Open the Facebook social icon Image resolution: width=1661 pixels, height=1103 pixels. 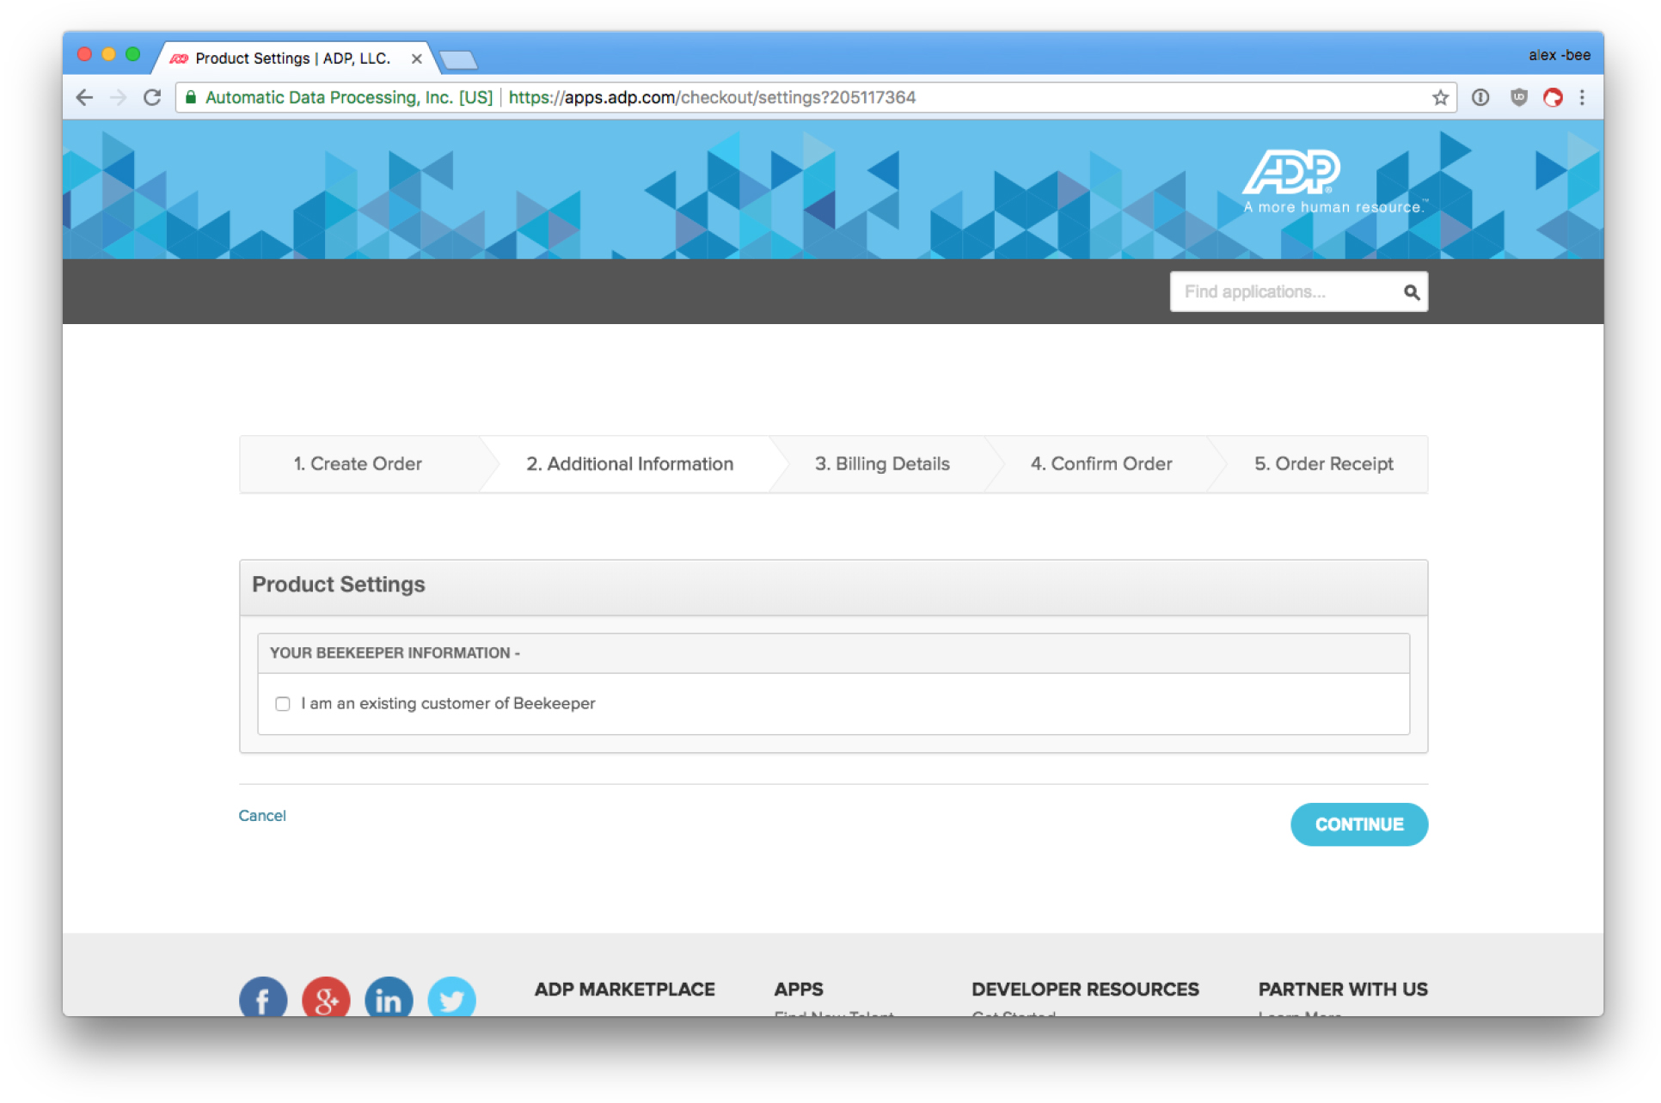click(263, 998)
